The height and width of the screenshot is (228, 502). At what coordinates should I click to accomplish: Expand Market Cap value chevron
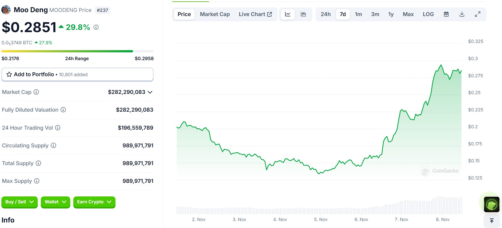pos(150,92)
